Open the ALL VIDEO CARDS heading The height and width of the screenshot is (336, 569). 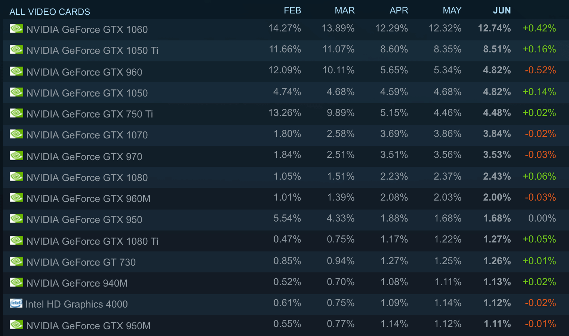[50, 12]
